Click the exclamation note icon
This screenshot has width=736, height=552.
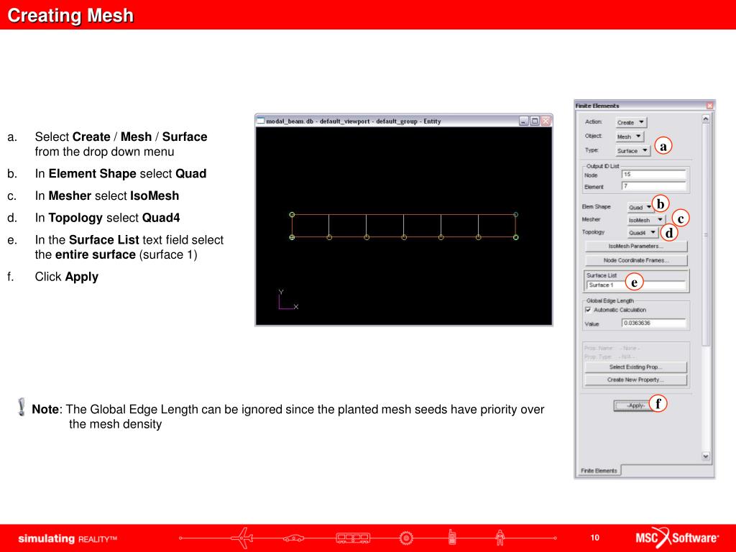(x=21, y=407)
